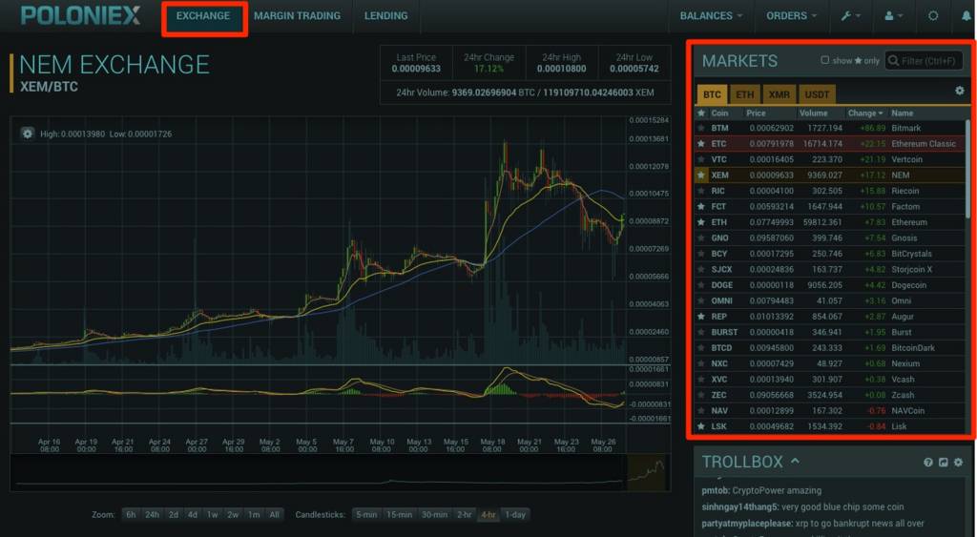Unstar the XEM market row

click(x=701, y=176)
